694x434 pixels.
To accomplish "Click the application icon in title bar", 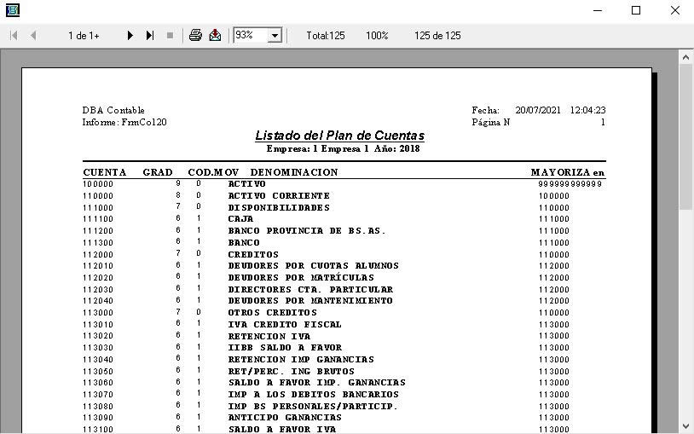I will (x=12, y=10).
